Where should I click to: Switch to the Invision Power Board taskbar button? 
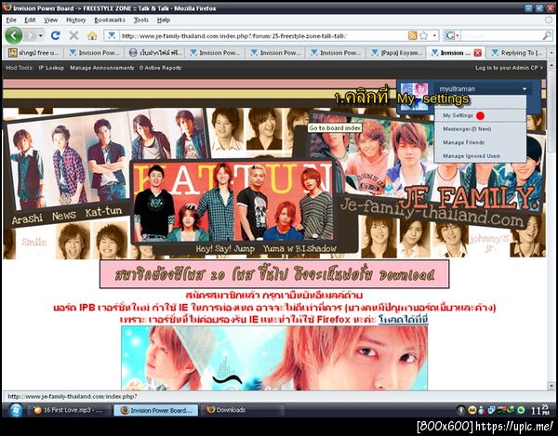pos(156,410)
